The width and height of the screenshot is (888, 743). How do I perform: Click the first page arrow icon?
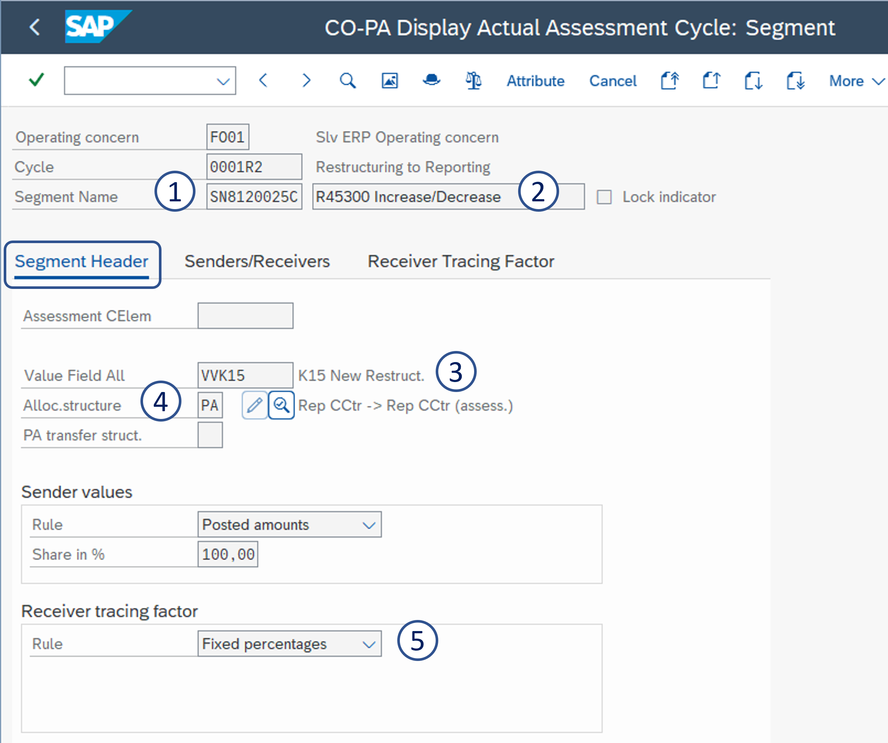click(670, 80)
